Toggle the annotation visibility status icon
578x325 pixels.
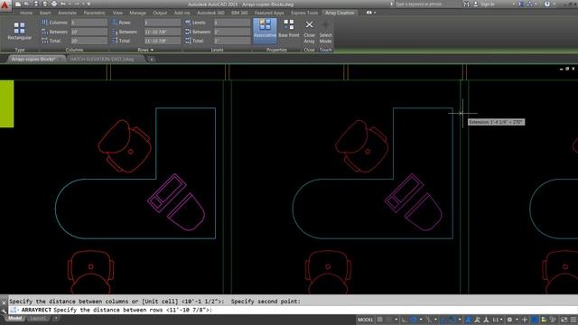point(469,320)
